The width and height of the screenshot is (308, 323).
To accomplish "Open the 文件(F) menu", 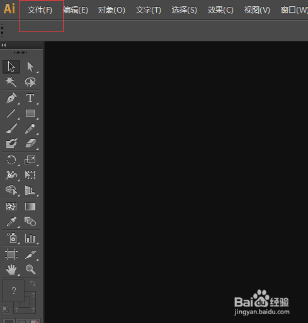I will [x=40, y=10].
